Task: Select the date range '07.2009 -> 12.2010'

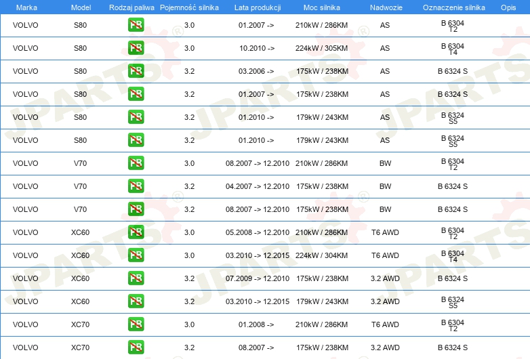Action: [x=258, y=278]
